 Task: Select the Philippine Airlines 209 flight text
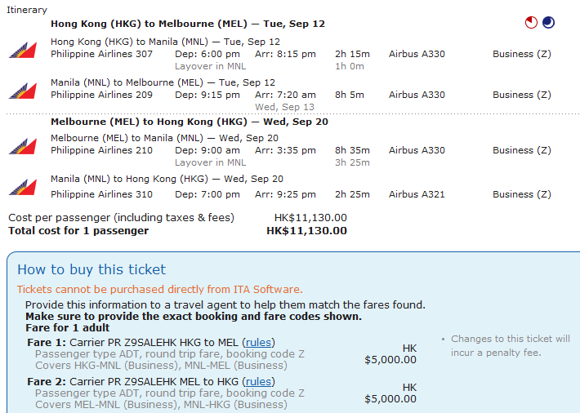101,95
